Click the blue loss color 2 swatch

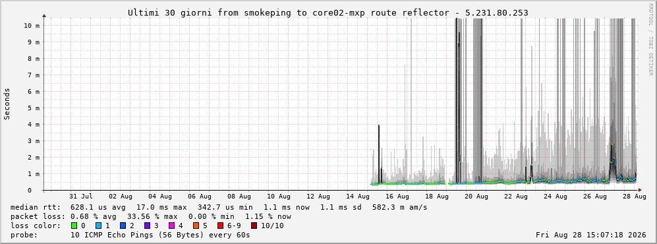(x=124, y=226)
